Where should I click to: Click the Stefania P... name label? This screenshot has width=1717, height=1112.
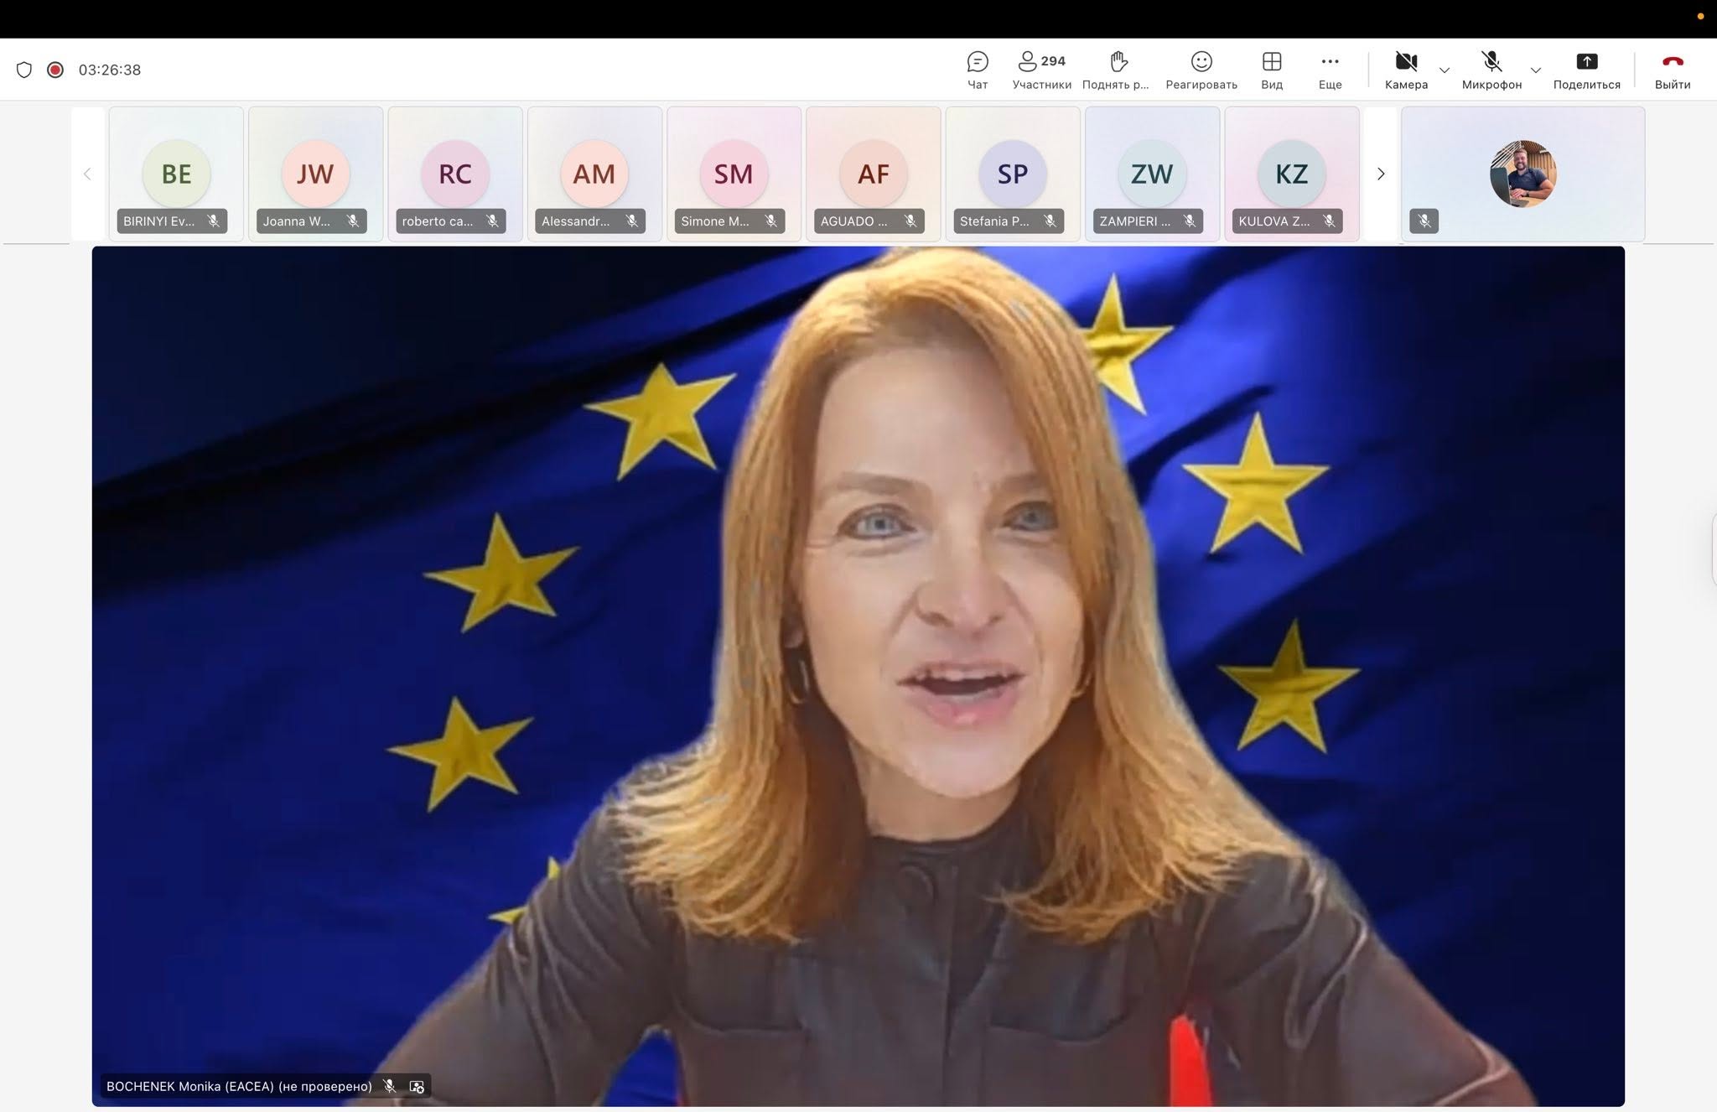(x=994, y=221)
